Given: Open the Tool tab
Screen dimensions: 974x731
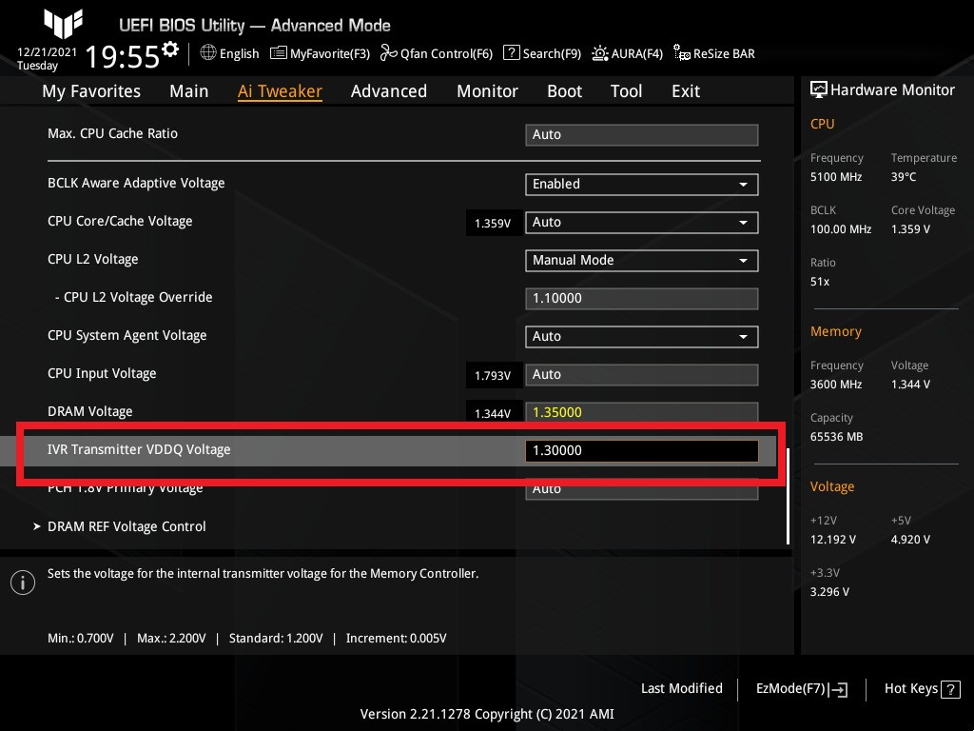Looking at the screenshot, I should coord(626,90).
